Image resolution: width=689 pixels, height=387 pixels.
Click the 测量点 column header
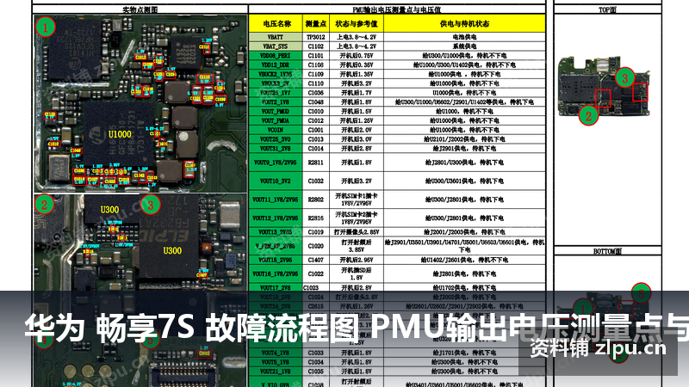315,24
